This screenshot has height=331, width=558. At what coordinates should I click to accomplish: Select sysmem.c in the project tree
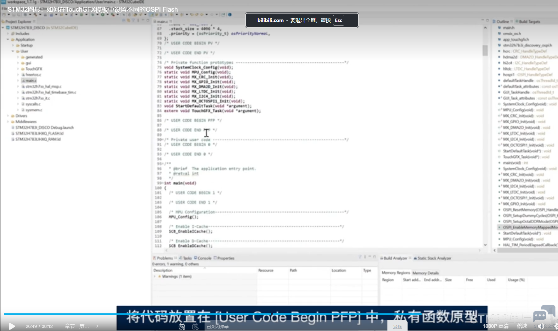point(34,110)
